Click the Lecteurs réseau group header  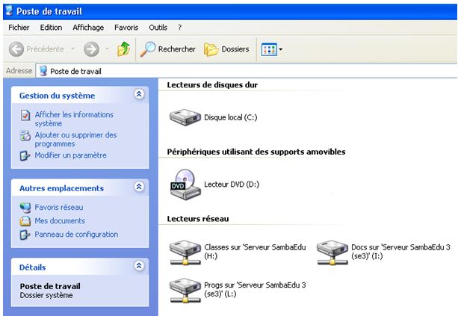pyautogui.click(x=198, y=219)
